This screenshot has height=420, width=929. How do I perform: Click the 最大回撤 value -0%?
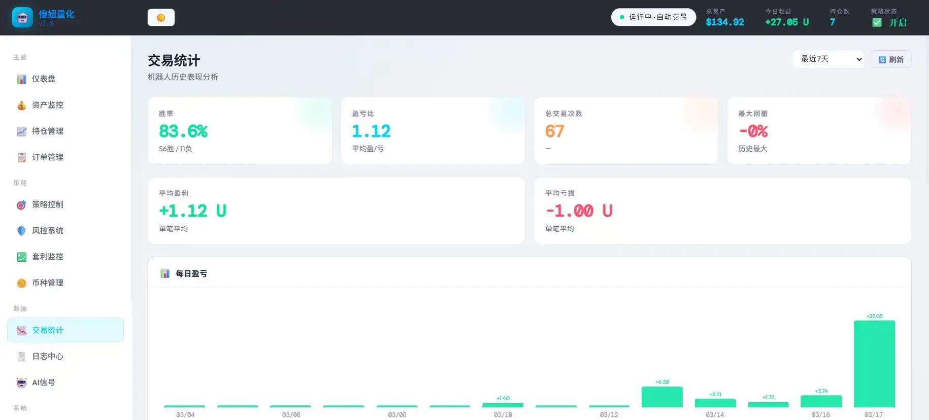[x=753, y=131]
